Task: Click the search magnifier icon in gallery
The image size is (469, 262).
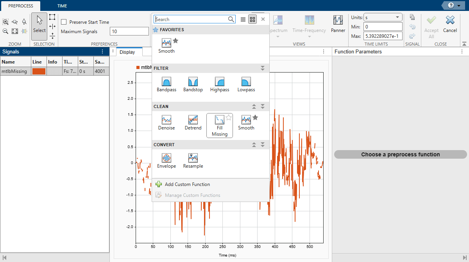Action: point(231,19)
